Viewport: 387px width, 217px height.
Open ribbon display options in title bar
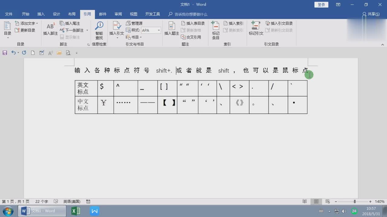[338, 5]
